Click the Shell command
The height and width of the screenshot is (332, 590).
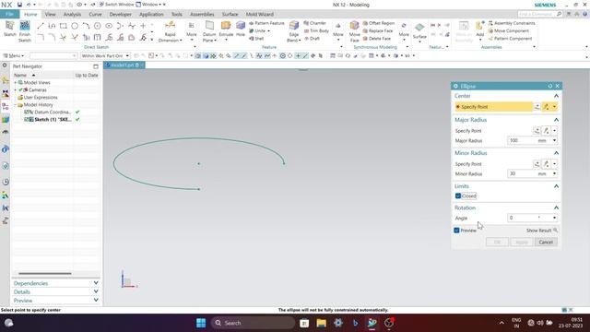pos(256,39)
